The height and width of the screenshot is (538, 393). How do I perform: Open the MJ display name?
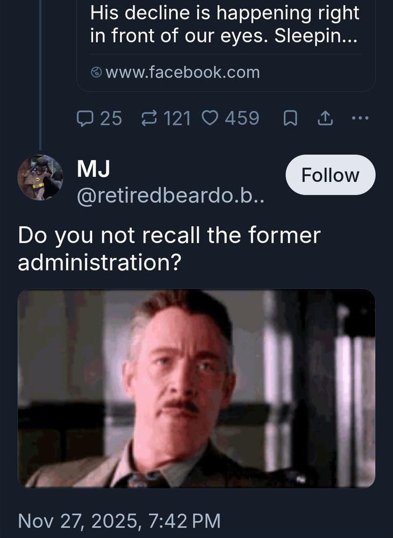pos(93,168)
